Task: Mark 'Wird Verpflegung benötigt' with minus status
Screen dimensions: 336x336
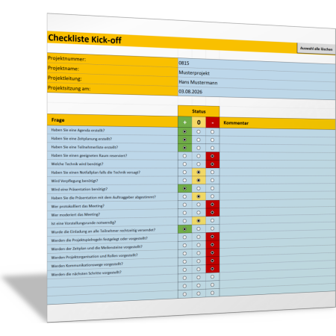Action: pyautogui.click(x=212, y=180)
